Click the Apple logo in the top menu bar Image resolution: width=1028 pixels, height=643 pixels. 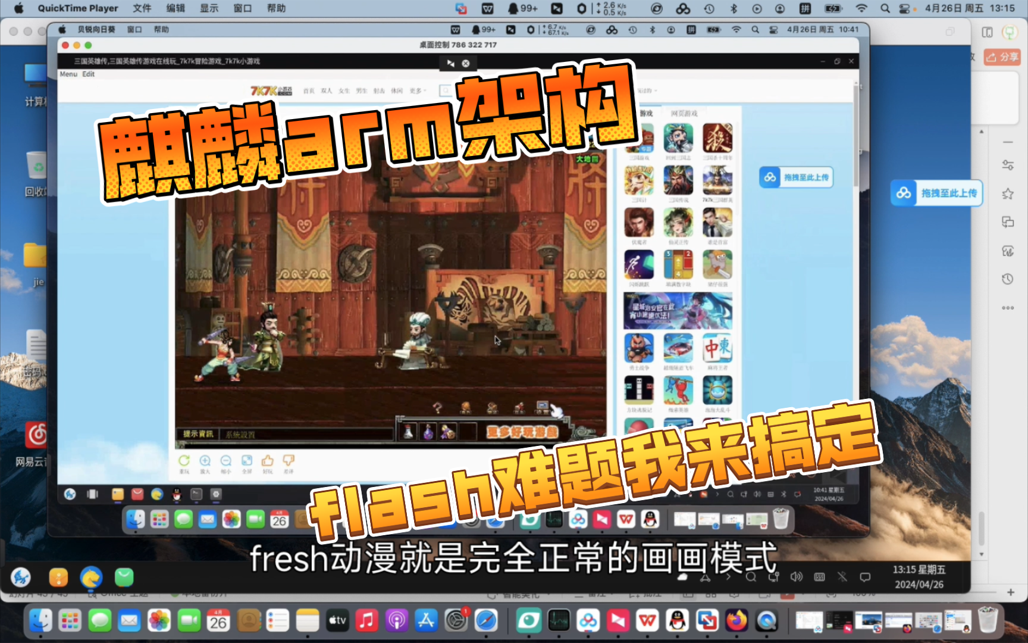click(x=18, y=8)
